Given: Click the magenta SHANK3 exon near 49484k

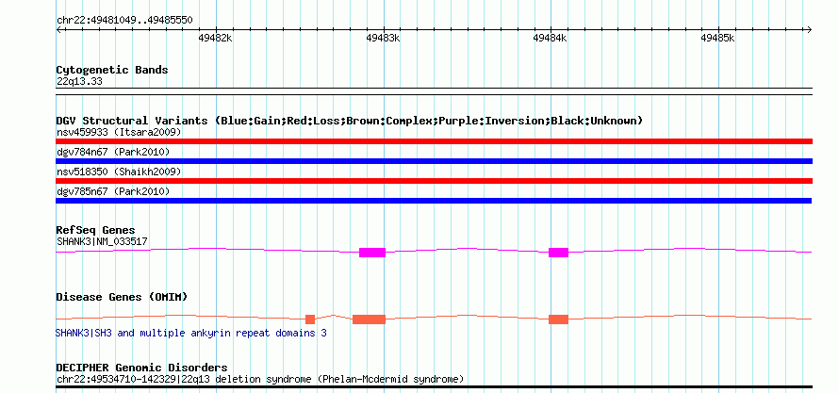Looking at the screenshot, I should (559, 253).
